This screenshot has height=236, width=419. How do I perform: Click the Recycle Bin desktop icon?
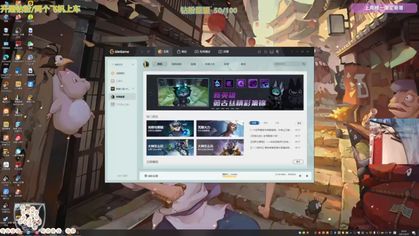[6, 31]
